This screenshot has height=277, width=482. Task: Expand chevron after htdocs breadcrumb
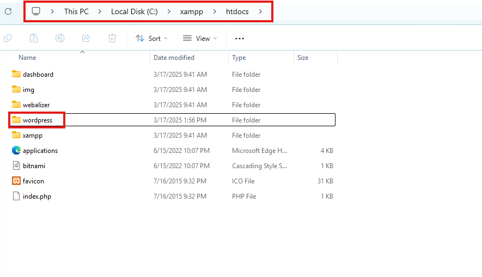tap(260, 11)
